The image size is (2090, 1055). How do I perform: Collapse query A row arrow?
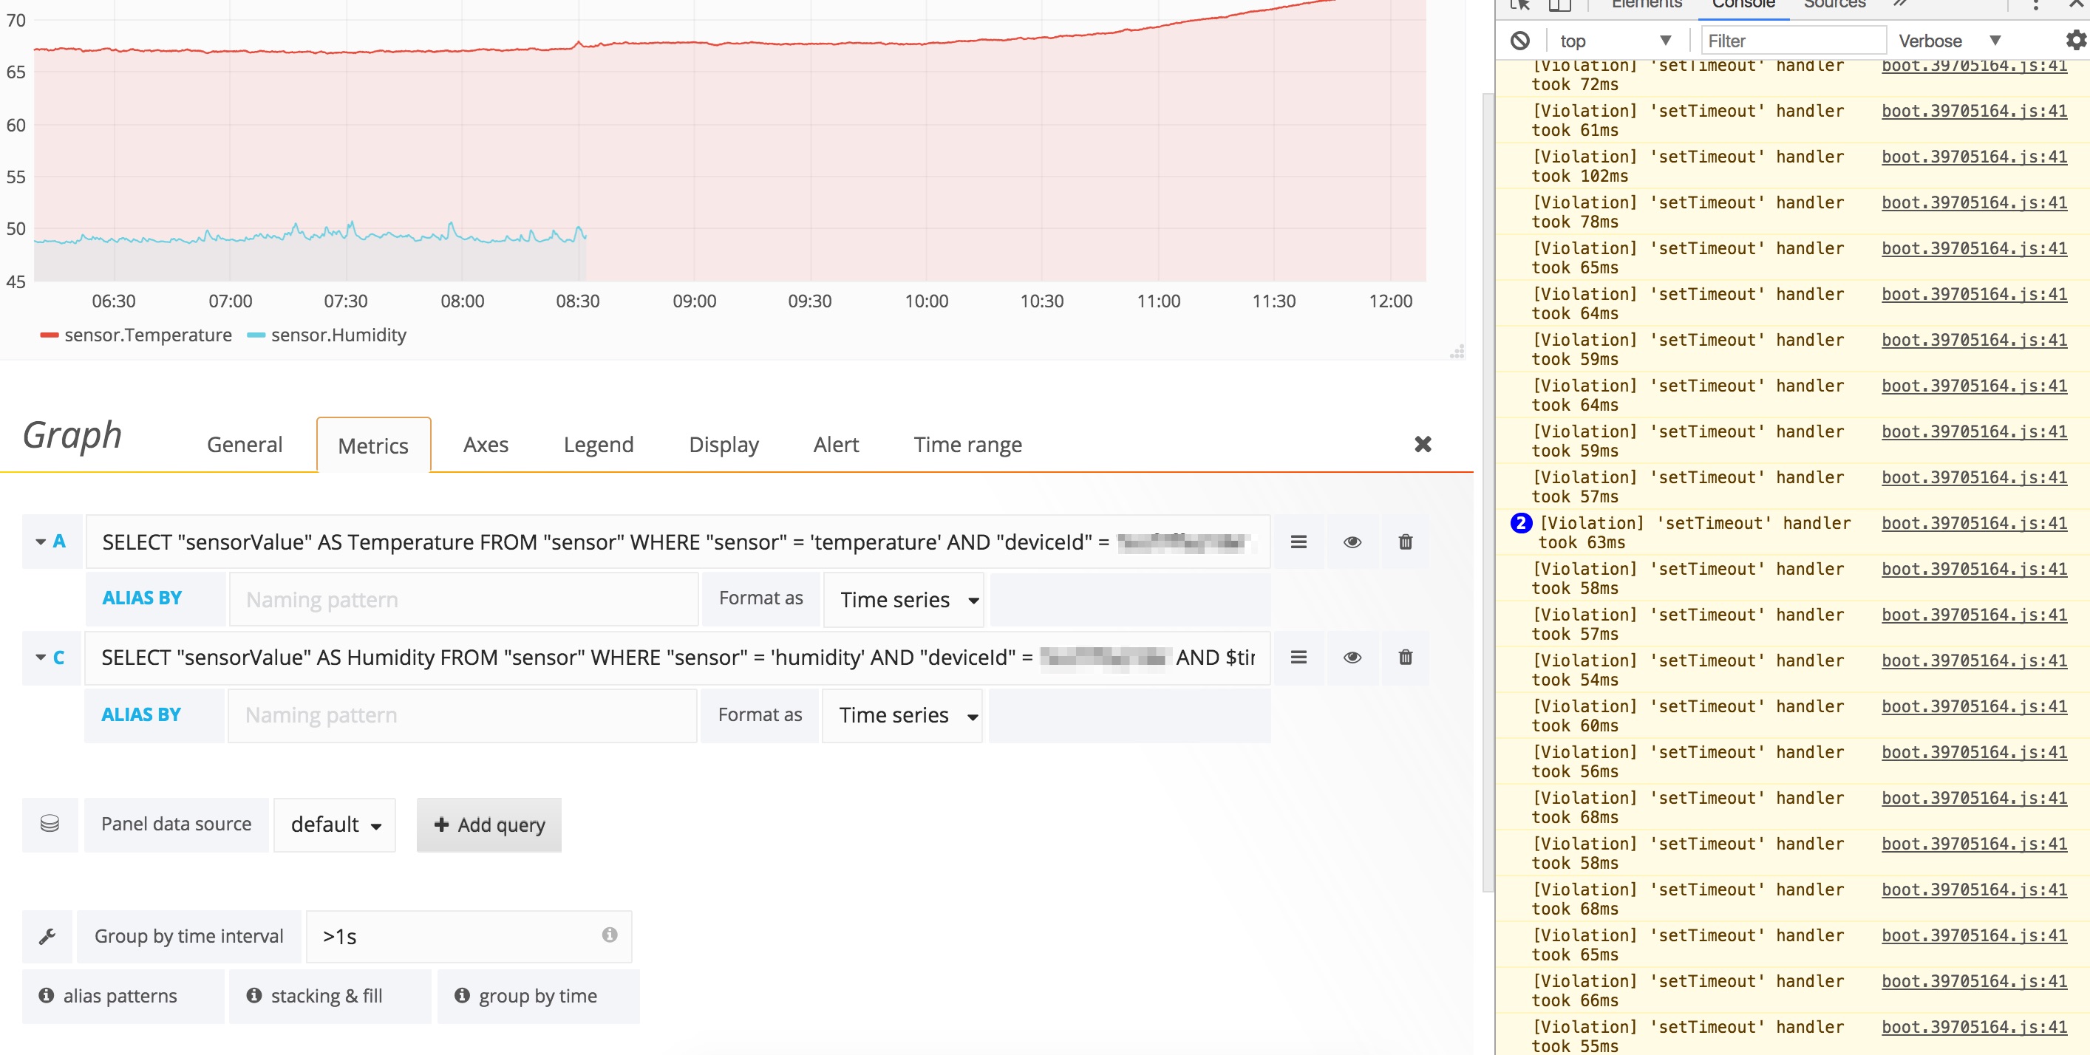41,541
